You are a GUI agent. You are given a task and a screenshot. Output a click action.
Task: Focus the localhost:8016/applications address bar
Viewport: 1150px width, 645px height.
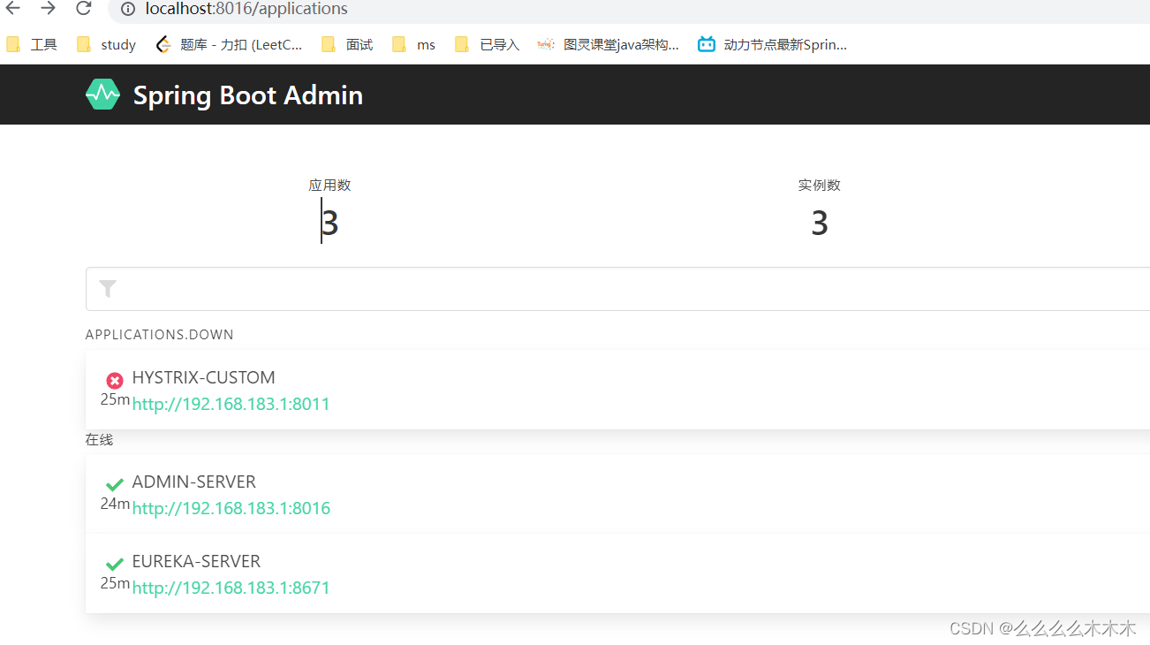coord(246,9)
